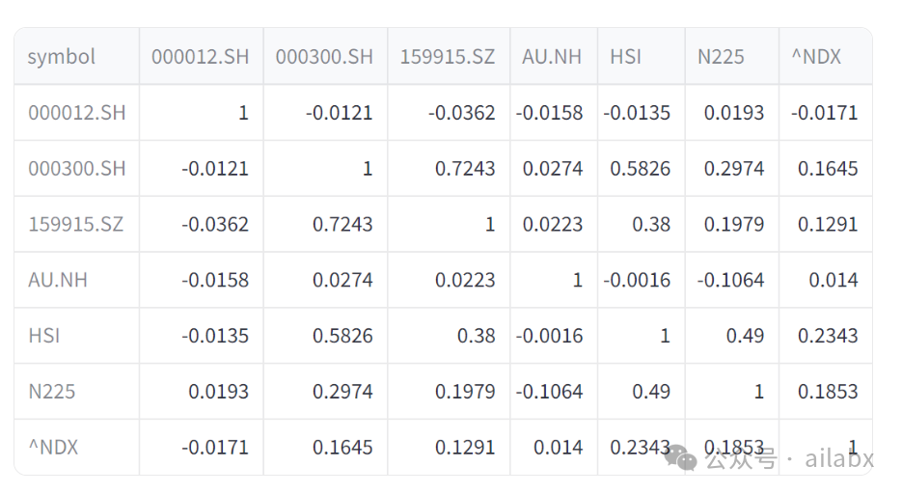Viewport: 902px width, 494px height.
Task: Select 0.38 in the 159915.SZ row
Action: pyautogui.click(x=652, y=224)
